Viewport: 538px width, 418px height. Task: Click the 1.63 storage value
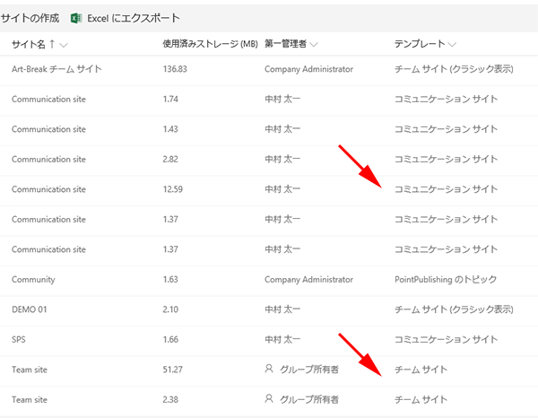pyautogui.click(x=170, y=279)
